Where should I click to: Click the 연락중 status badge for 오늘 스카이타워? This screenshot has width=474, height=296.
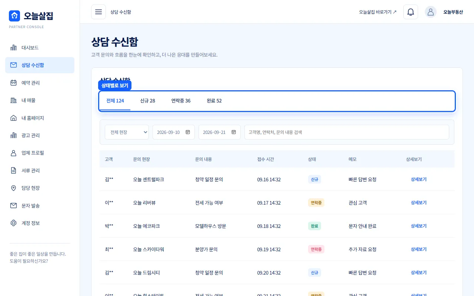coord(316,249)
